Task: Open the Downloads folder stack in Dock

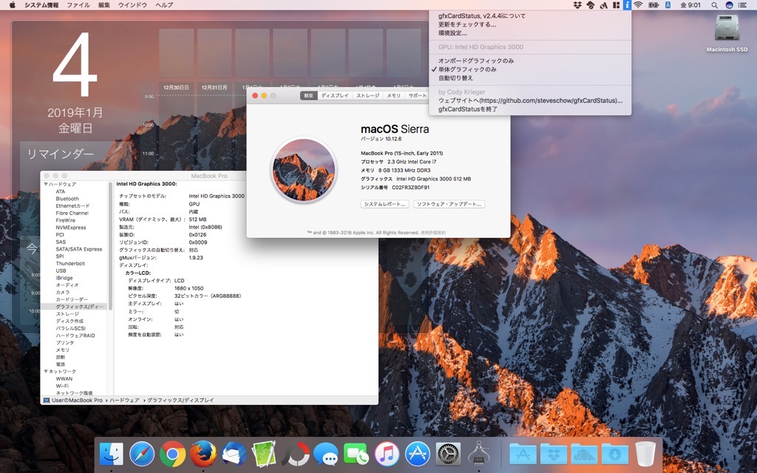Action: pos(614,455)
